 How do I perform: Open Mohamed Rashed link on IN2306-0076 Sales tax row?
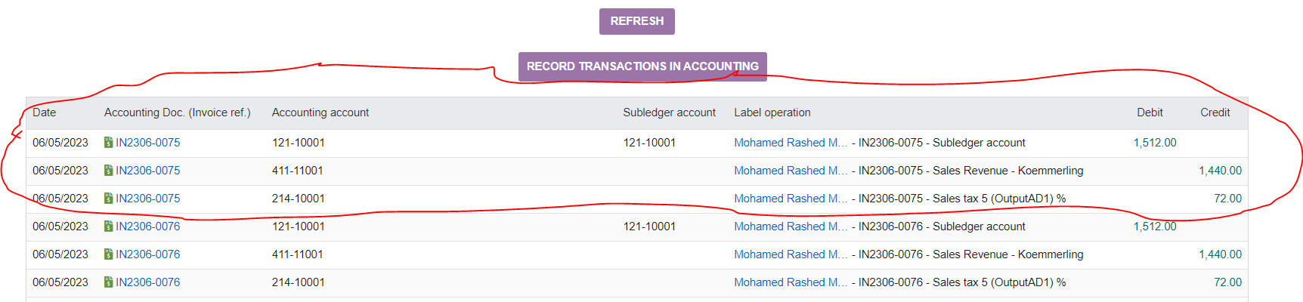pyautogui.click(x=791, y=282)
